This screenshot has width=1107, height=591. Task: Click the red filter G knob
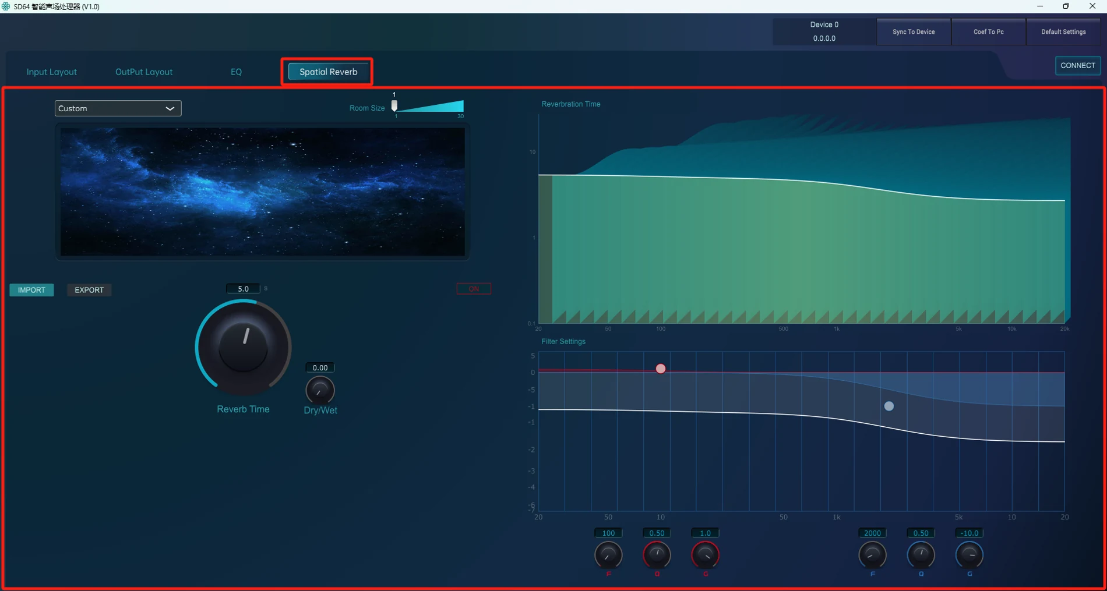click(705, 555)
